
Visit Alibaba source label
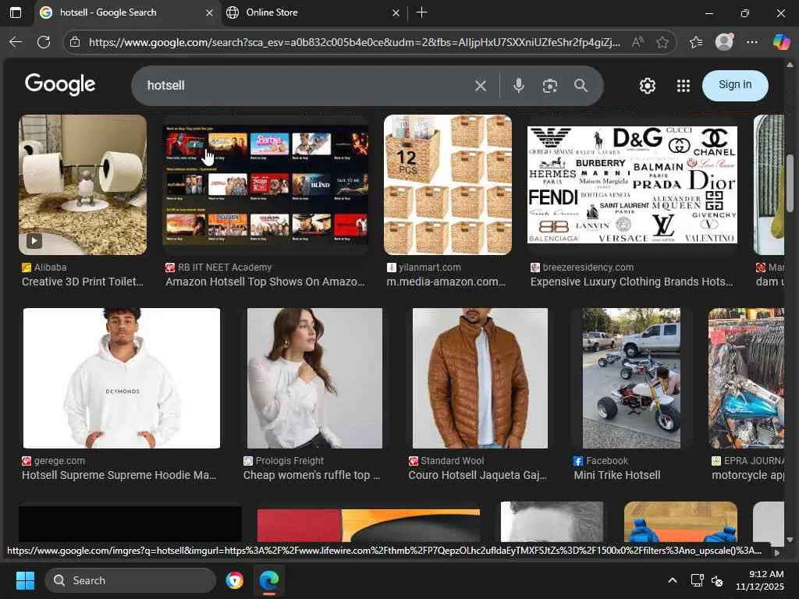click(50, 268)
